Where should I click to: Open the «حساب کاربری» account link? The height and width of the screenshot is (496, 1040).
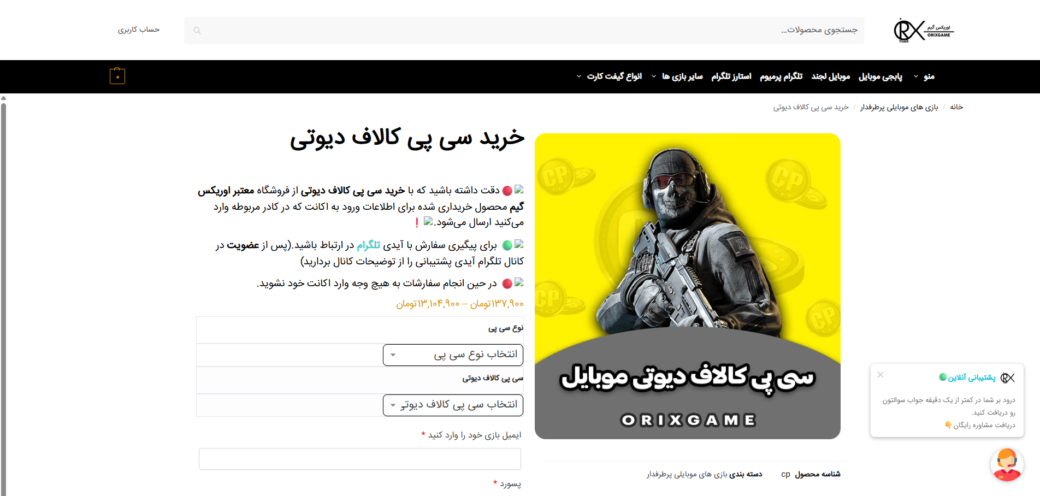coord(139,29)
